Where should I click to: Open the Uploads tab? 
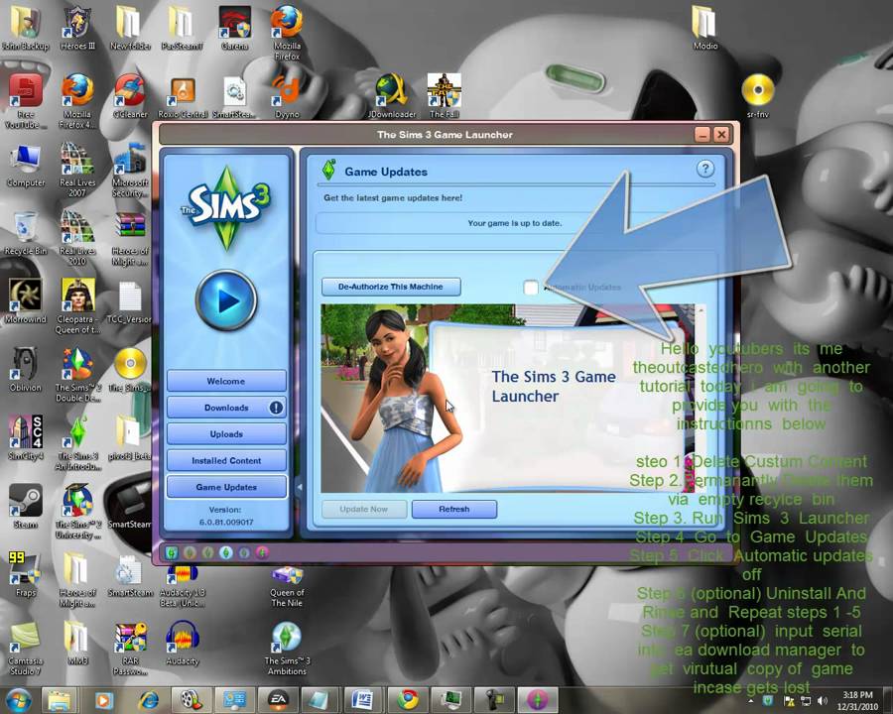[x=226, y=434]
